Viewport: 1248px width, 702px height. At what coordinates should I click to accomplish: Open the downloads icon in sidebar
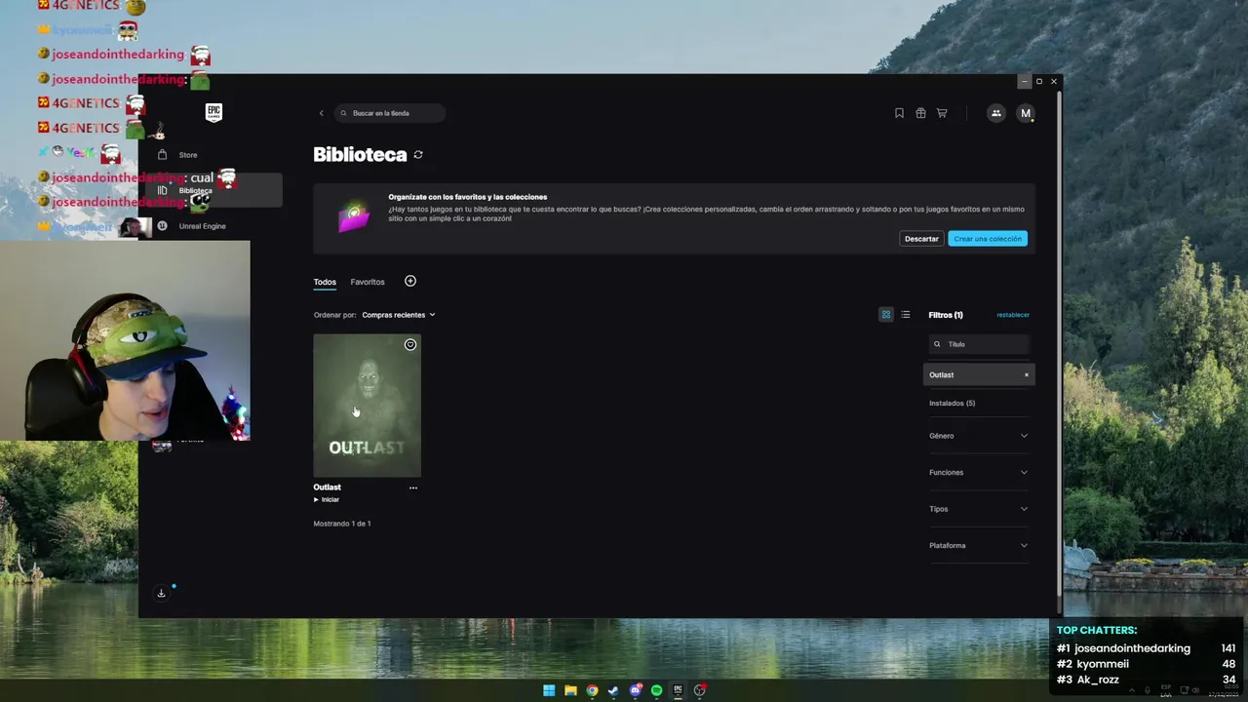point(162,593)
